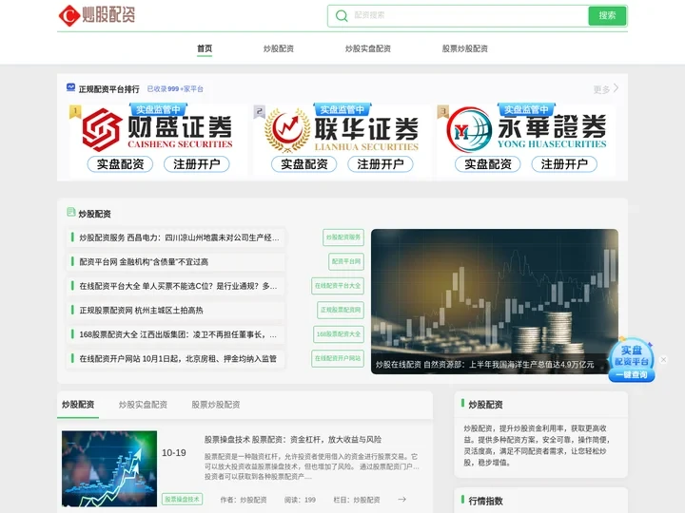This screenshot has width=685, height=513.
Task: Click the 更多 arrow chevron
Action: (616, 88)
